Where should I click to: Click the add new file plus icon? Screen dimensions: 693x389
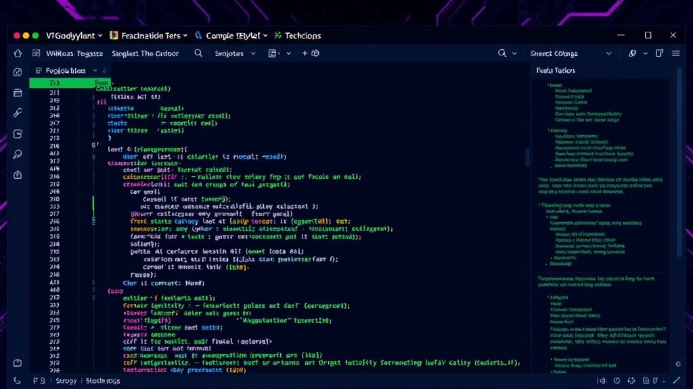click(x=304, y=53)
